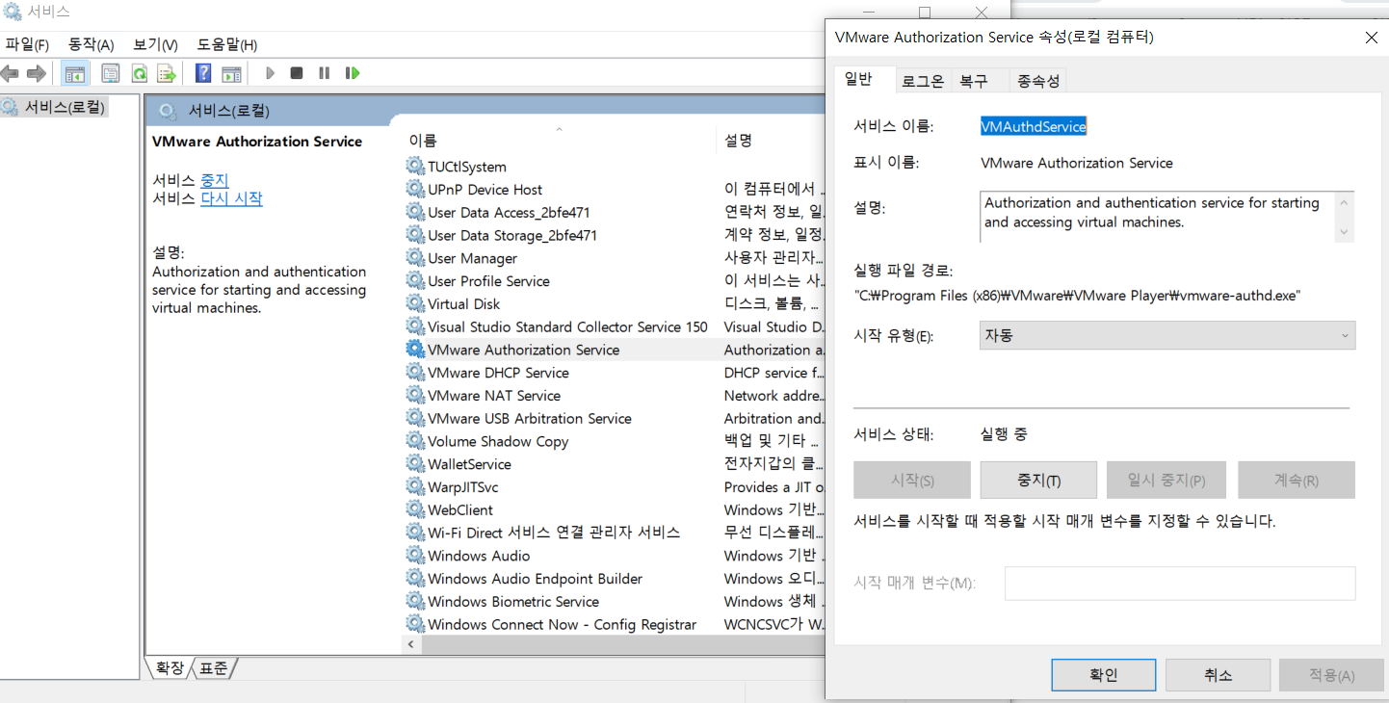Click the horizontal scrollbar left arrow under list
This screenshot has height=703, width=1389.
[410, 644]
